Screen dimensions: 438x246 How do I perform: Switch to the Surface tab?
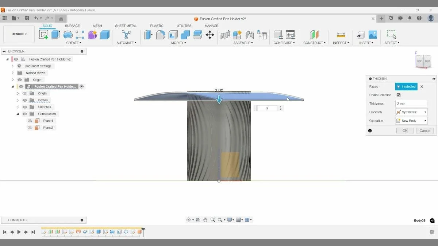72,26
